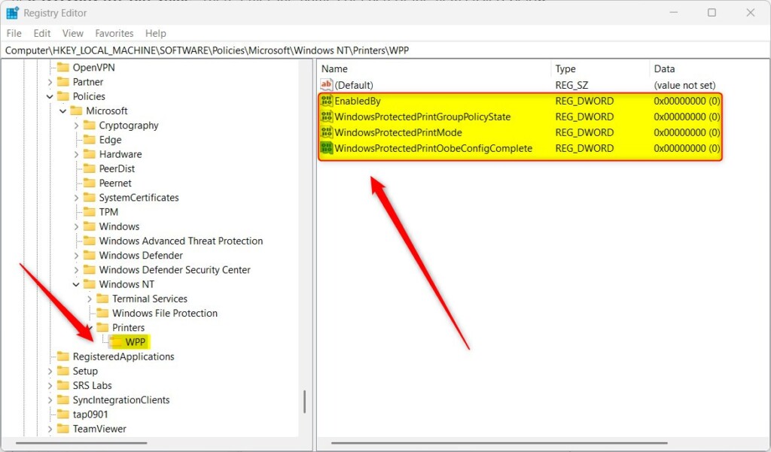Click the WindowsProtectedPrintOobeConfigComplete DWORD icon
The height and width of the screenshot is (452, 771).
click(x=328, y=148)
